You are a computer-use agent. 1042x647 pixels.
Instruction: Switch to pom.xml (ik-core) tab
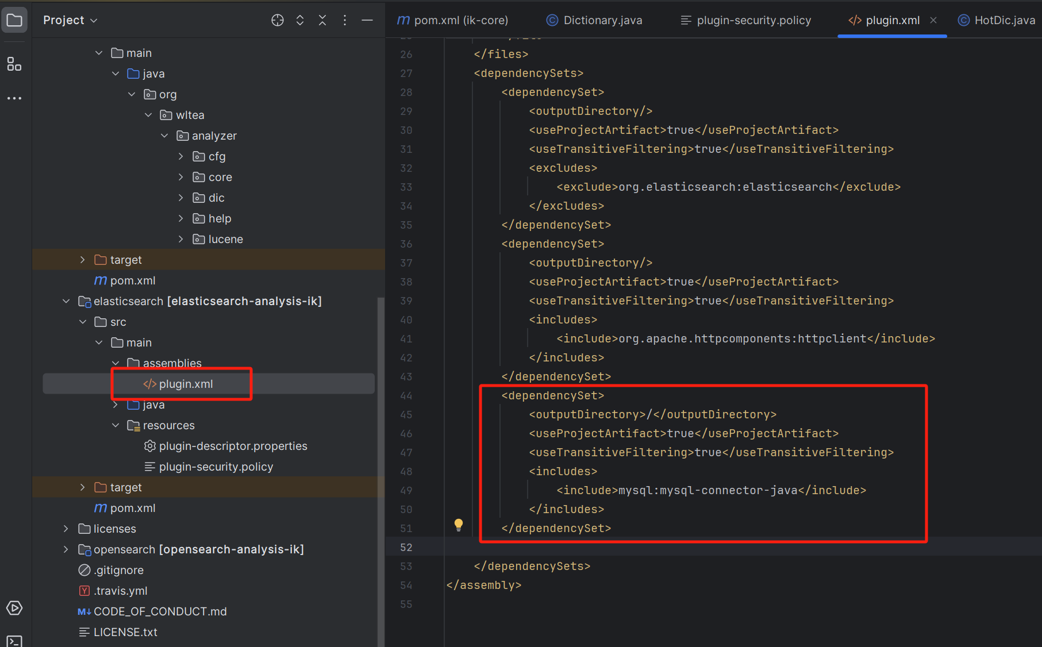(x=452, y=20)
